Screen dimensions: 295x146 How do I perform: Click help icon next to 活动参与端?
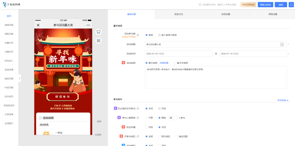pos(138,35)
